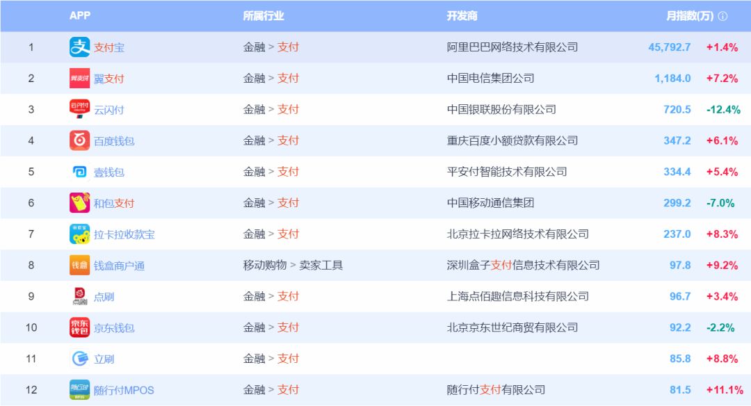Open the 钱盒商户通 app icon

(x=79, y=266)
